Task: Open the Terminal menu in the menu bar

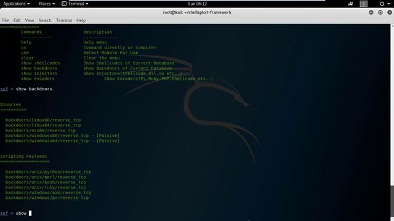Action: (x=64, y=20)
